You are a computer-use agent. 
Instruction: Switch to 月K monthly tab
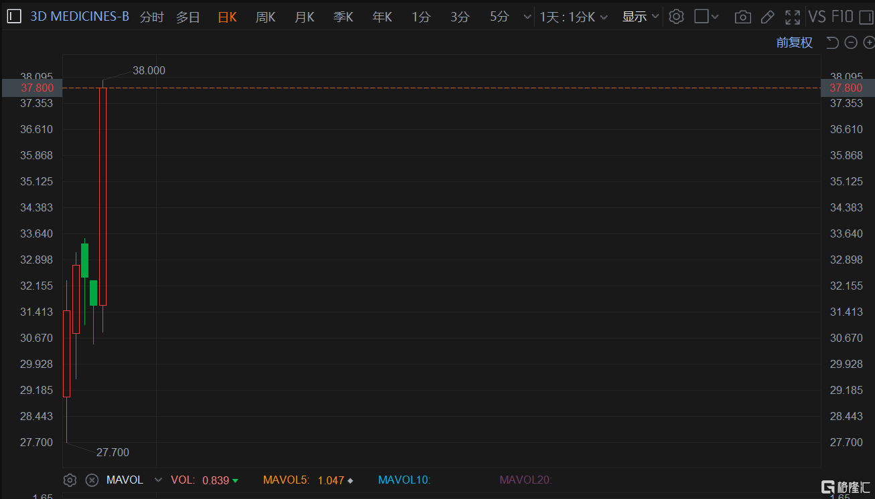click(x=304, y=17)
